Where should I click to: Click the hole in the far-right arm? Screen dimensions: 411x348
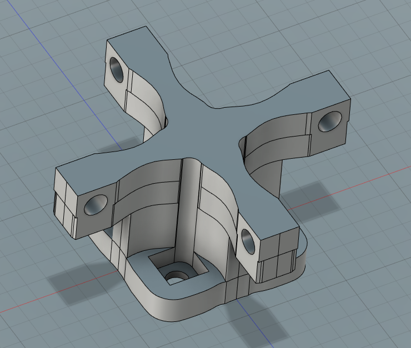point(330,122)
